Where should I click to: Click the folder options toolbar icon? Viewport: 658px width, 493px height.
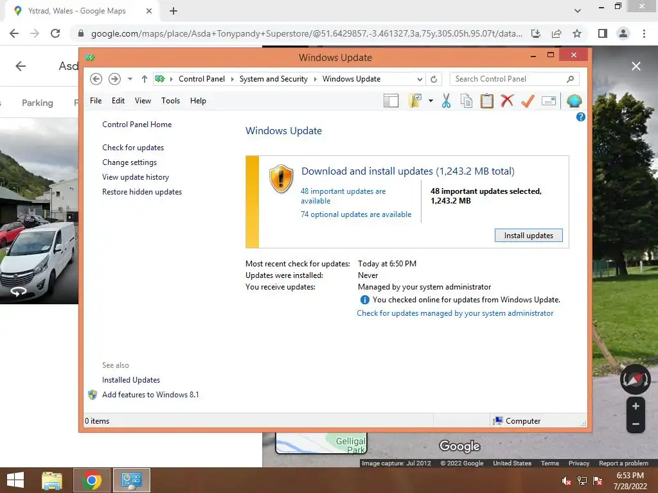point(414,101)
